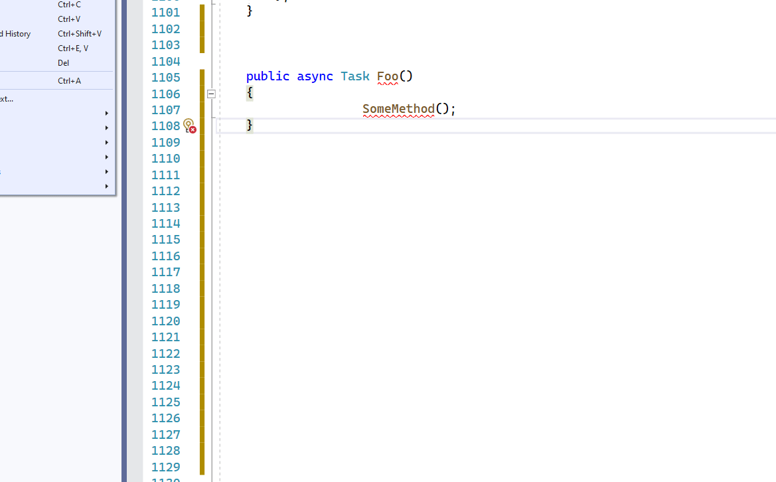Click the red error badge on the lightbulb
This screenshot has height=482, width=776.
coord(193,129)
